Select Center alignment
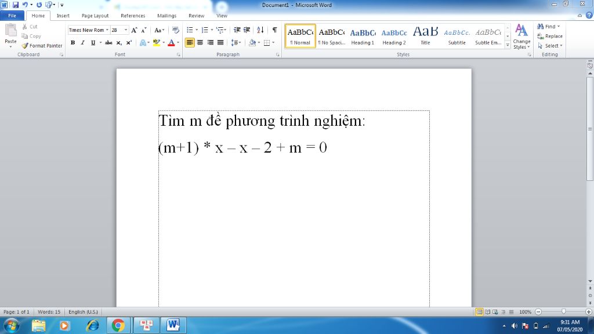Screen dimensions: 594x334 200,43
